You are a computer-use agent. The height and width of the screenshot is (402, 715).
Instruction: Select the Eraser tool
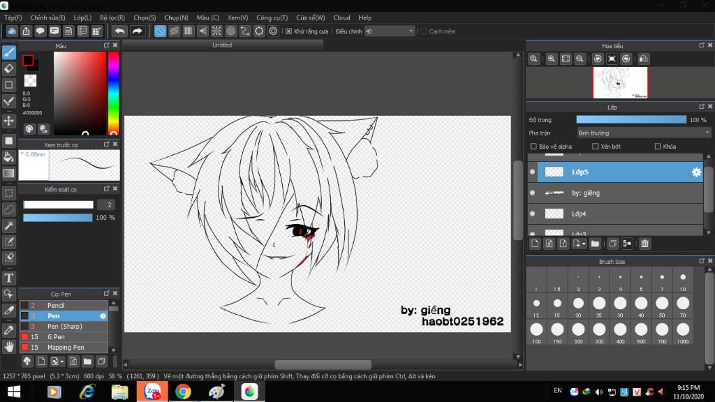tap(9, 69)
